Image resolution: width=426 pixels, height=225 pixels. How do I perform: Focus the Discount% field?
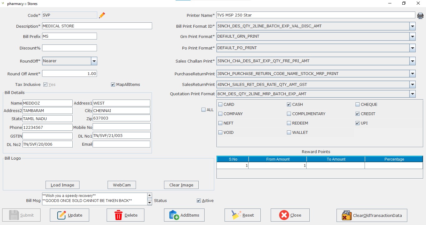coord(70,48)
